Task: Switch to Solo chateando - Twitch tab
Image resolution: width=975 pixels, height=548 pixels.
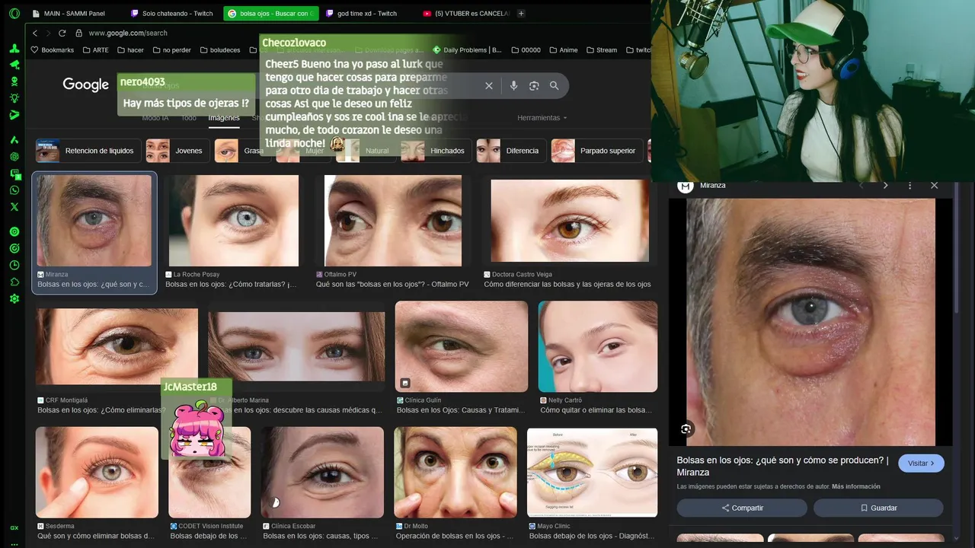Action: click(172, 14)
